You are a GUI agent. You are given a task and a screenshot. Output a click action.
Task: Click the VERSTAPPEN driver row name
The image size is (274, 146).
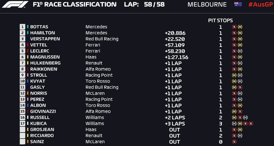click(45, 39)
